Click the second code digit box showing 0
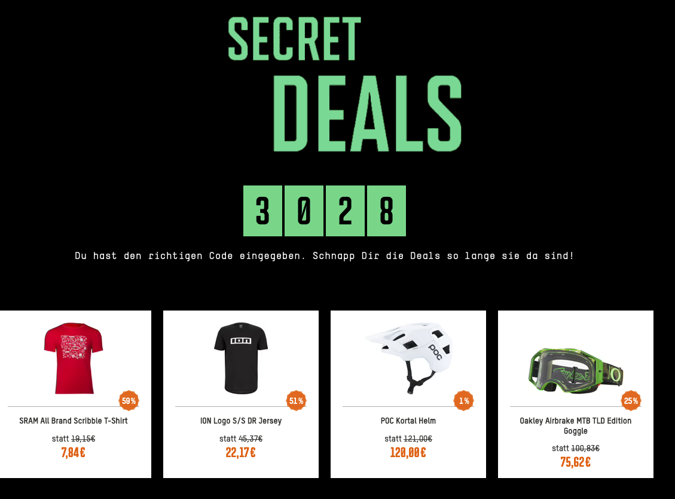Viewport: 675px width, 499px height. pos(304,211)
